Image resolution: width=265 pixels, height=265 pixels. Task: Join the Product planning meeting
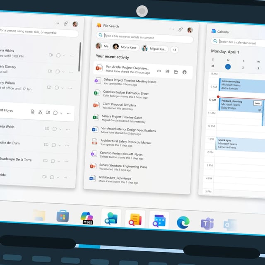click(258, 103)
